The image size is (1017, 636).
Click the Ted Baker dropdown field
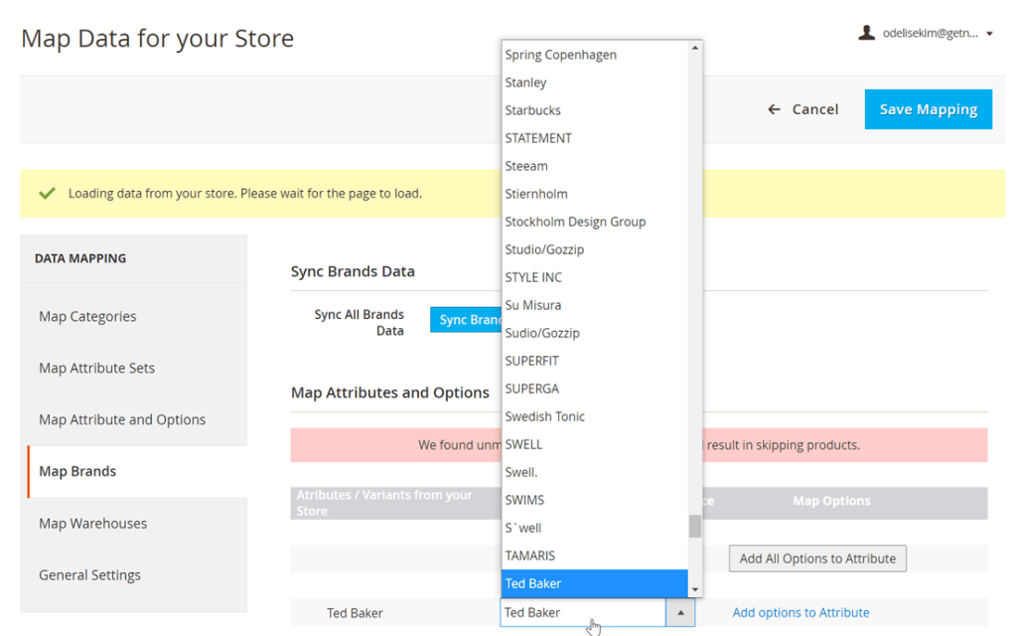pyautogui.click(x=582, y=612)
